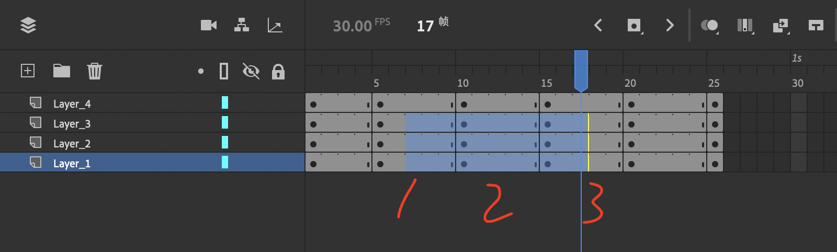Create a new layer folder
The image size is (837, 252).
pos(62,71)
